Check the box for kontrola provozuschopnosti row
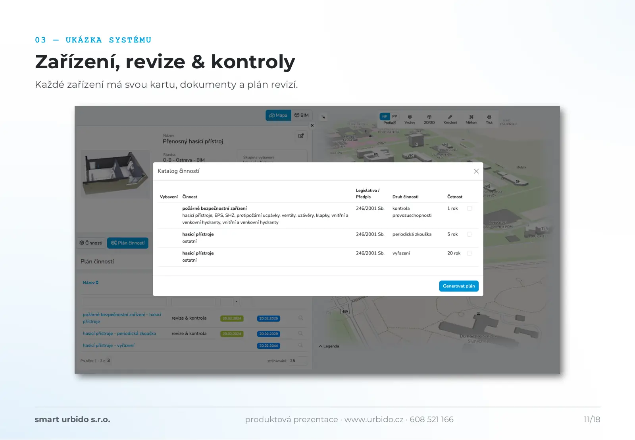The image size is (635, 440). tap(470, 208)
